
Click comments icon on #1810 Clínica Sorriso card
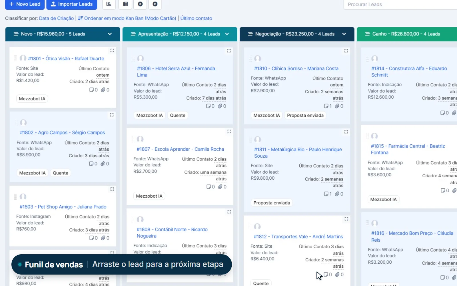pyautogui.click(x=326, y=106)
